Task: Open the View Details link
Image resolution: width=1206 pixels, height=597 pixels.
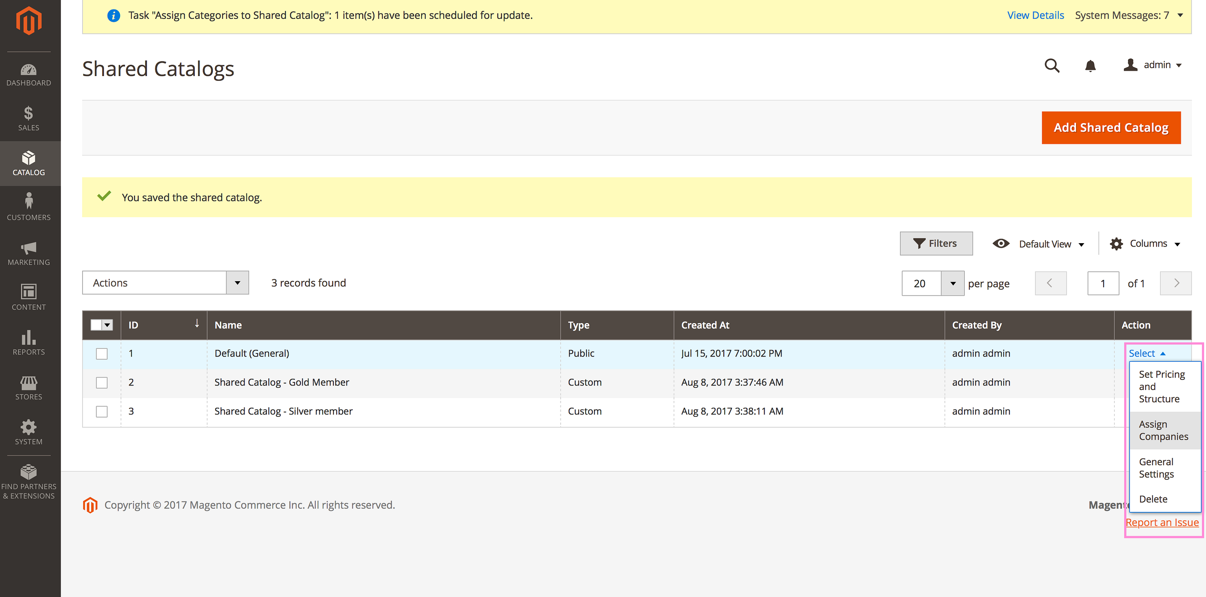Action: [x=1035, y=15]
